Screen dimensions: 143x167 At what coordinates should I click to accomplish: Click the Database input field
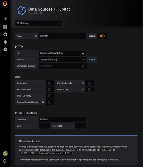62,119
